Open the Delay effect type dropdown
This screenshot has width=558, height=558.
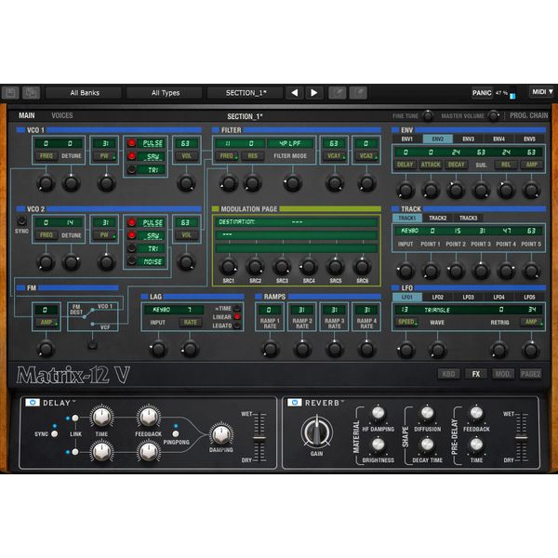pyautogui.click(x=60, y=403)
